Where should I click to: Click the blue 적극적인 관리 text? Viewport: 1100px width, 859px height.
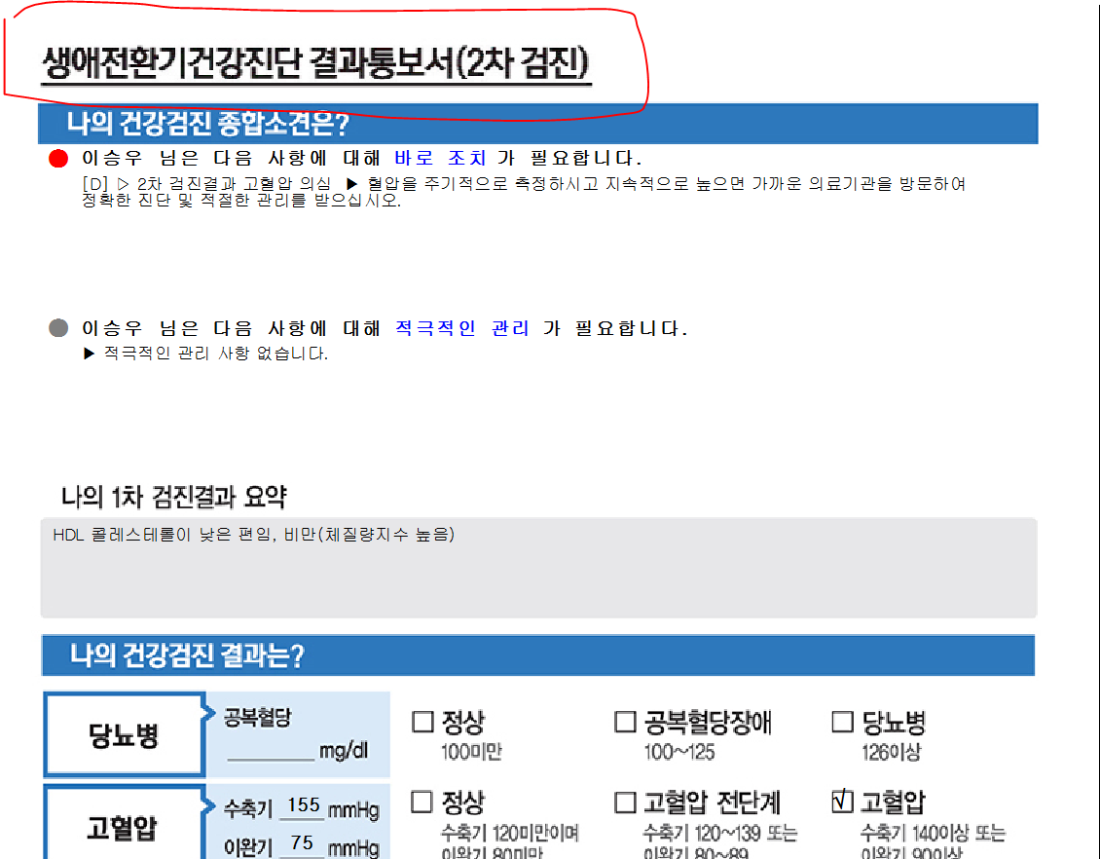[x=462, y=328]
